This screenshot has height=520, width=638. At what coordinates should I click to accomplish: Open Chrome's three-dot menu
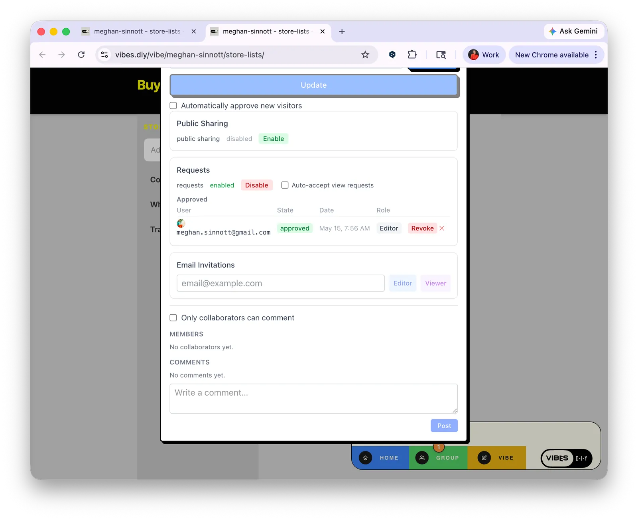[596, 55]
